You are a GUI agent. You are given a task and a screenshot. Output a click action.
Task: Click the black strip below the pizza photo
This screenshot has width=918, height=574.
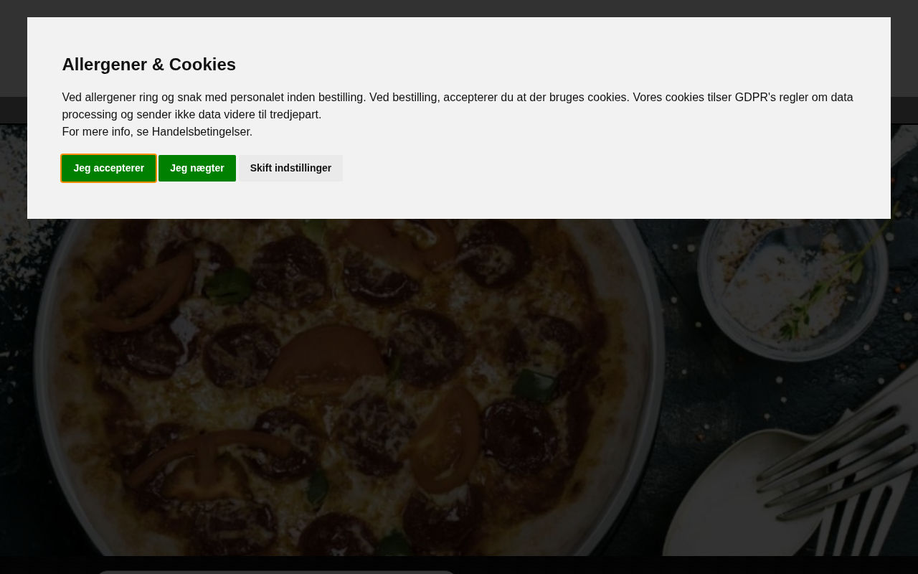coord(645,565)
